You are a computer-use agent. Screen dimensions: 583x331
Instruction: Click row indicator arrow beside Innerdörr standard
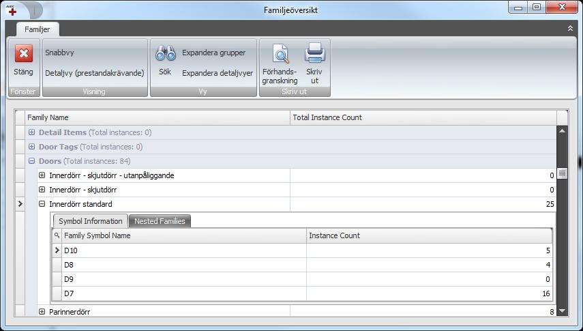point(20,203)
